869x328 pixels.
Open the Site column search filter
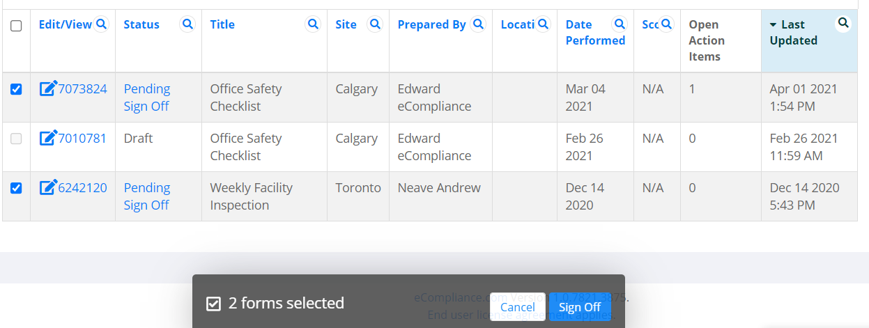point(375,24)
